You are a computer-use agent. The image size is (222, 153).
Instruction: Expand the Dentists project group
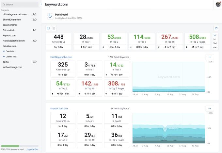pos(4,51)
